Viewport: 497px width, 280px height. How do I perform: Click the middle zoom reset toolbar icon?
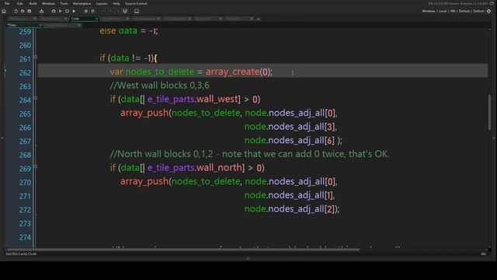[111, 11]
